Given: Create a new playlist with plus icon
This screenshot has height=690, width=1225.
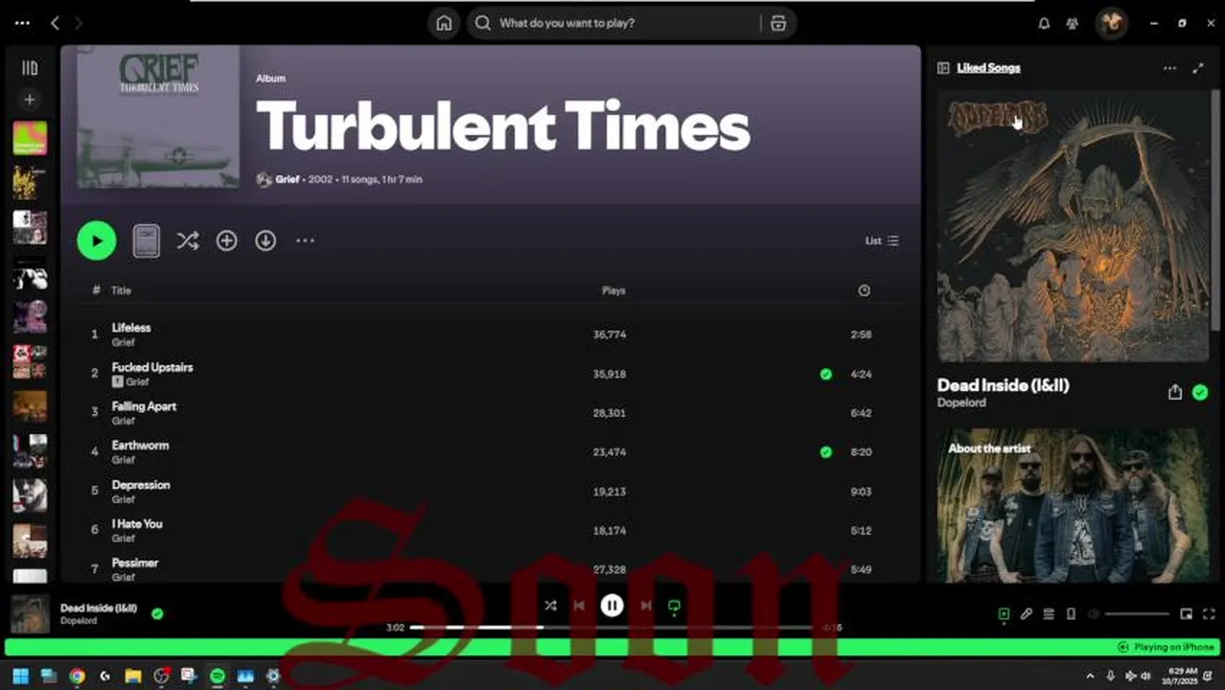Looking at the screenshot, I should tap(30, 100).
